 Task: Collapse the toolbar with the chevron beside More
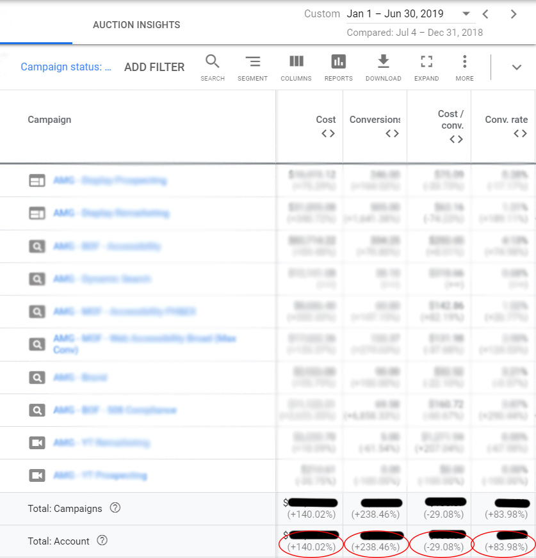click(516, 67)
